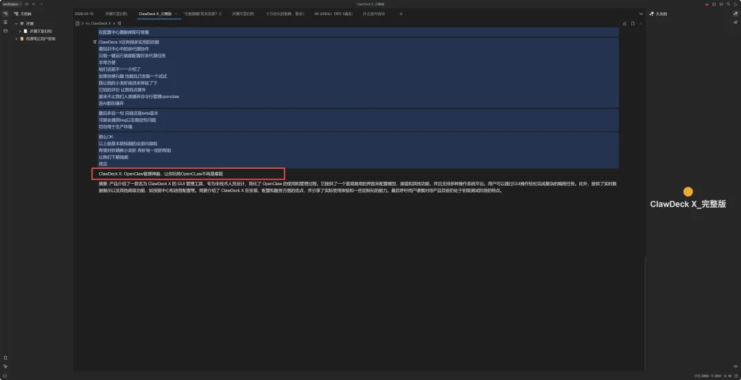Add a new tab with plus button
Viewport: 741px width, 380px height.
[401, 14]
